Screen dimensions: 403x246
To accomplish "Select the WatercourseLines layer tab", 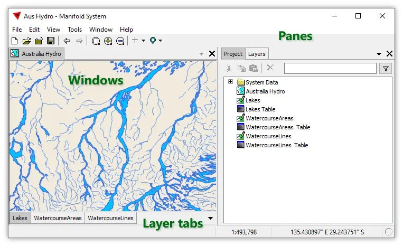I will tap(110, 218).
